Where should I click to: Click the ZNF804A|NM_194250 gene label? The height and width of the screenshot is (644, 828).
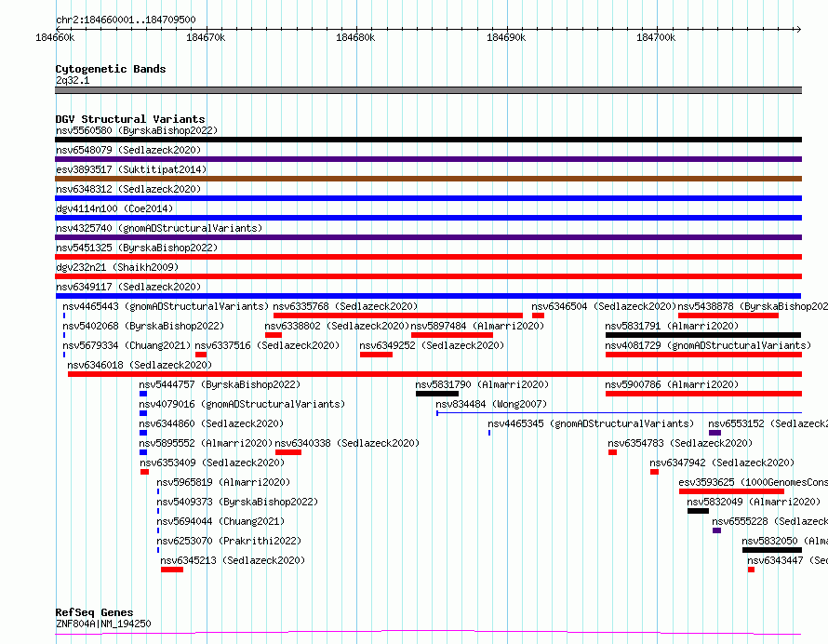tap(103, 624)
